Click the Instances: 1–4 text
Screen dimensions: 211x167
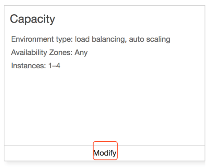(36, 66)
